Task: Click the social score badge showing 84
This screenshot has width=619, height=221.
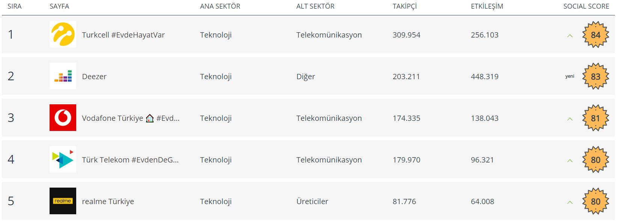Action: [x=595, y=35]
